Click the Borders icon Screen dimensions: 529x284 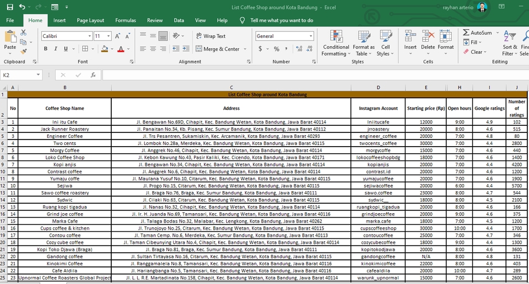pyautogui.click(x=85, y=49)
